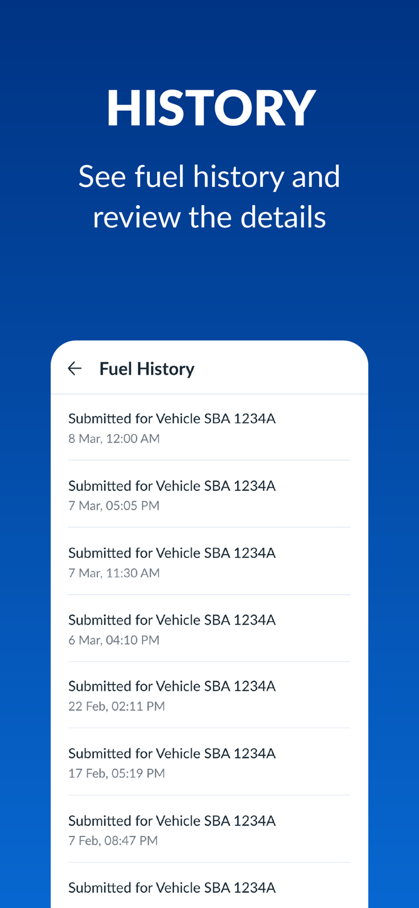Image resolution: width=419 pixels, height=908 pixels.
Task: Click the 22 Feb timestamp text
Action: [117, 706]
